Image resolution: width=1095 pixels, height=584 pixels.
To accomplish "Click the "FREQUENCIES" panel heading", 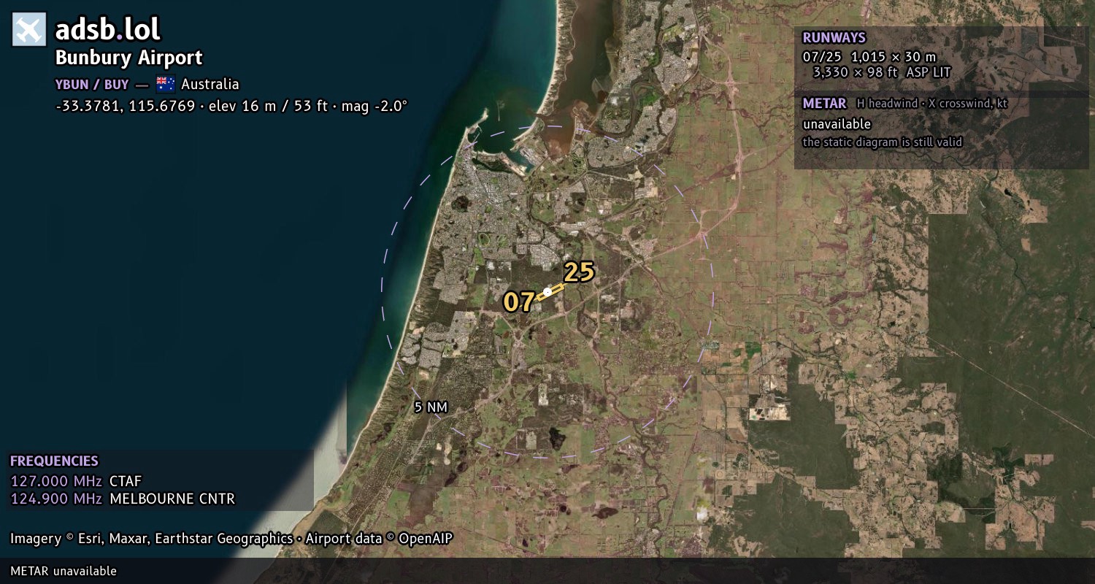I will (x=54, y=461).
